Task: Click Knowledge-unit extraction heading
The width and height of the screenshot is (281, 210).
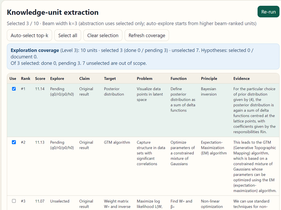Action: click(x=53, y=12)
